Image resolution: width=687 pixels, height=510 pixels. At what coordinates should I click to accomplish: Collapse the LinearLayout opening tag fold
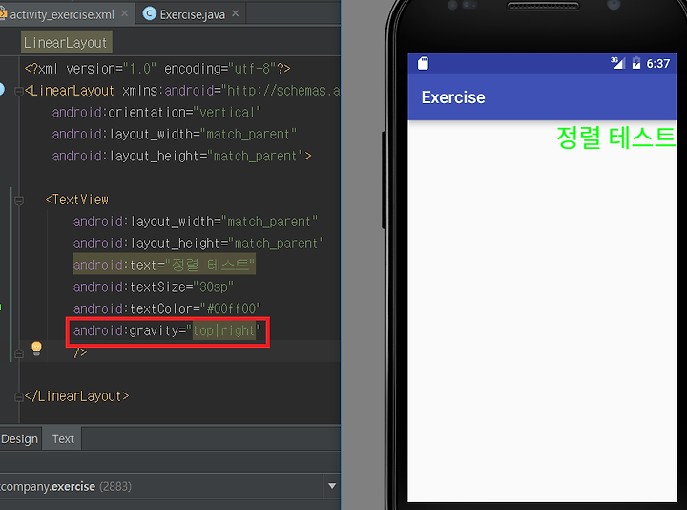click(18, 92)
